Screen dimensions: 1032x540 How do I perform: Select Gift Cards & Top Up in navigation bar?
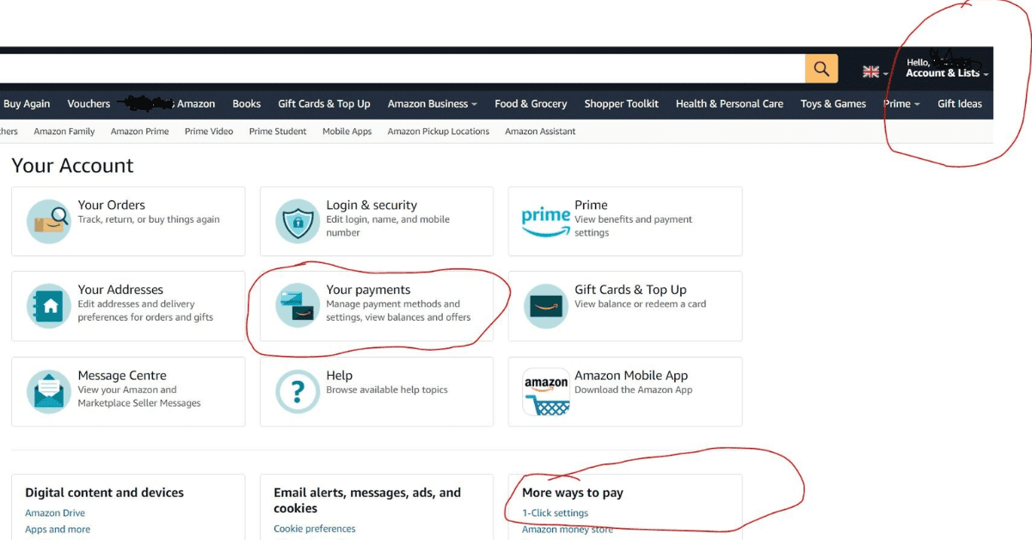324,104
